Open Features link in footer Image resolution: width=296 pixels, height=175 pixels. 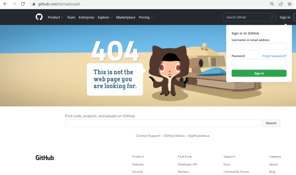pyautogui.click(x=138, y=164)
